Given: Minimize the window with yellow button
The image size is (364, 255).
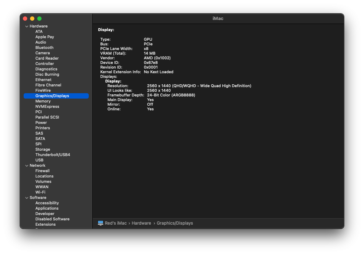Looking at the screenshot, I should click(x=32, y=19).
